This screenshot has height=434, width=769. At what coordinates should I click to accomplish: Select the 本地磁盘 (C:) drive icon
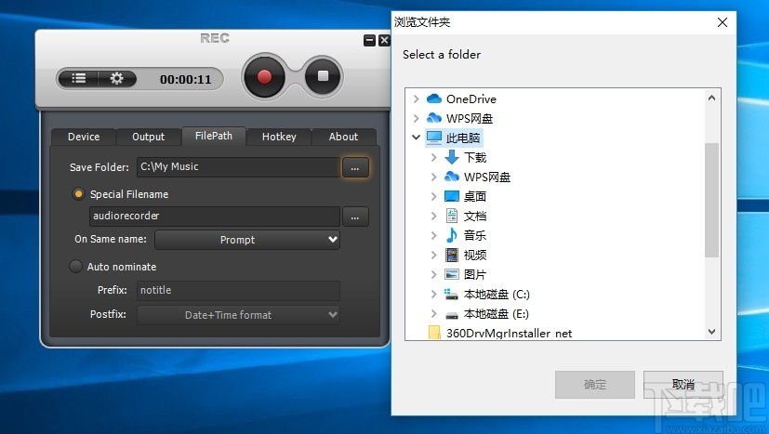tap(451, 295)
